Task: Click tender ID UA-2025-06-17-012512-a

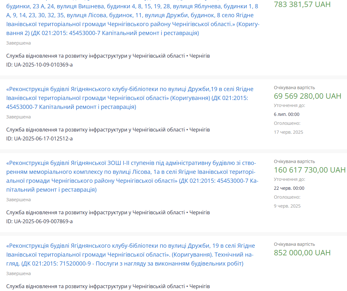Action: [39, 138]
